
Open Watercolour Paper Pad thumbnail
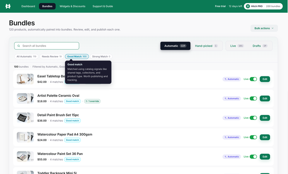[22, 137]
